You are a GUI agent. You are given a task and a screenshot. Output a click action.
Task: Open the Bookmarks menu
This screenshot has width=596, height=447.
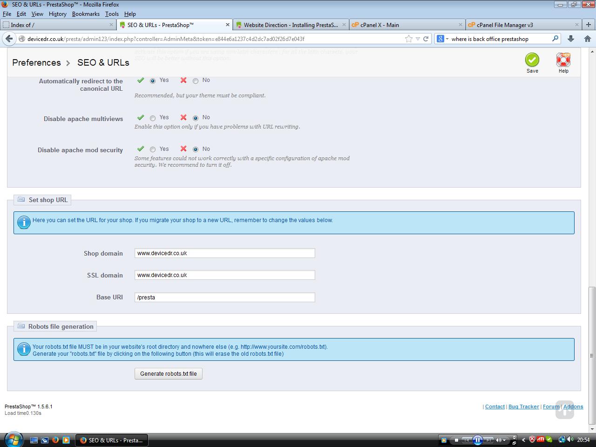coord(86,14)
